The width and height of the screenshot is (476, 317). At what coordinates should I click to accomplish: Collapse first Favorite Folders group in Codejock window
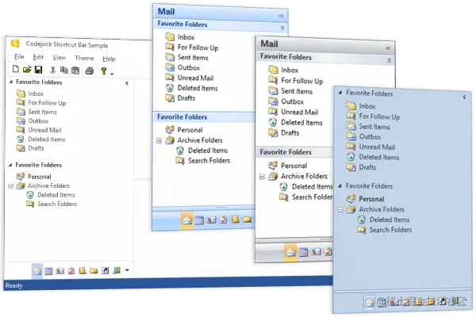pyautogui.click(x=11, y=82)
